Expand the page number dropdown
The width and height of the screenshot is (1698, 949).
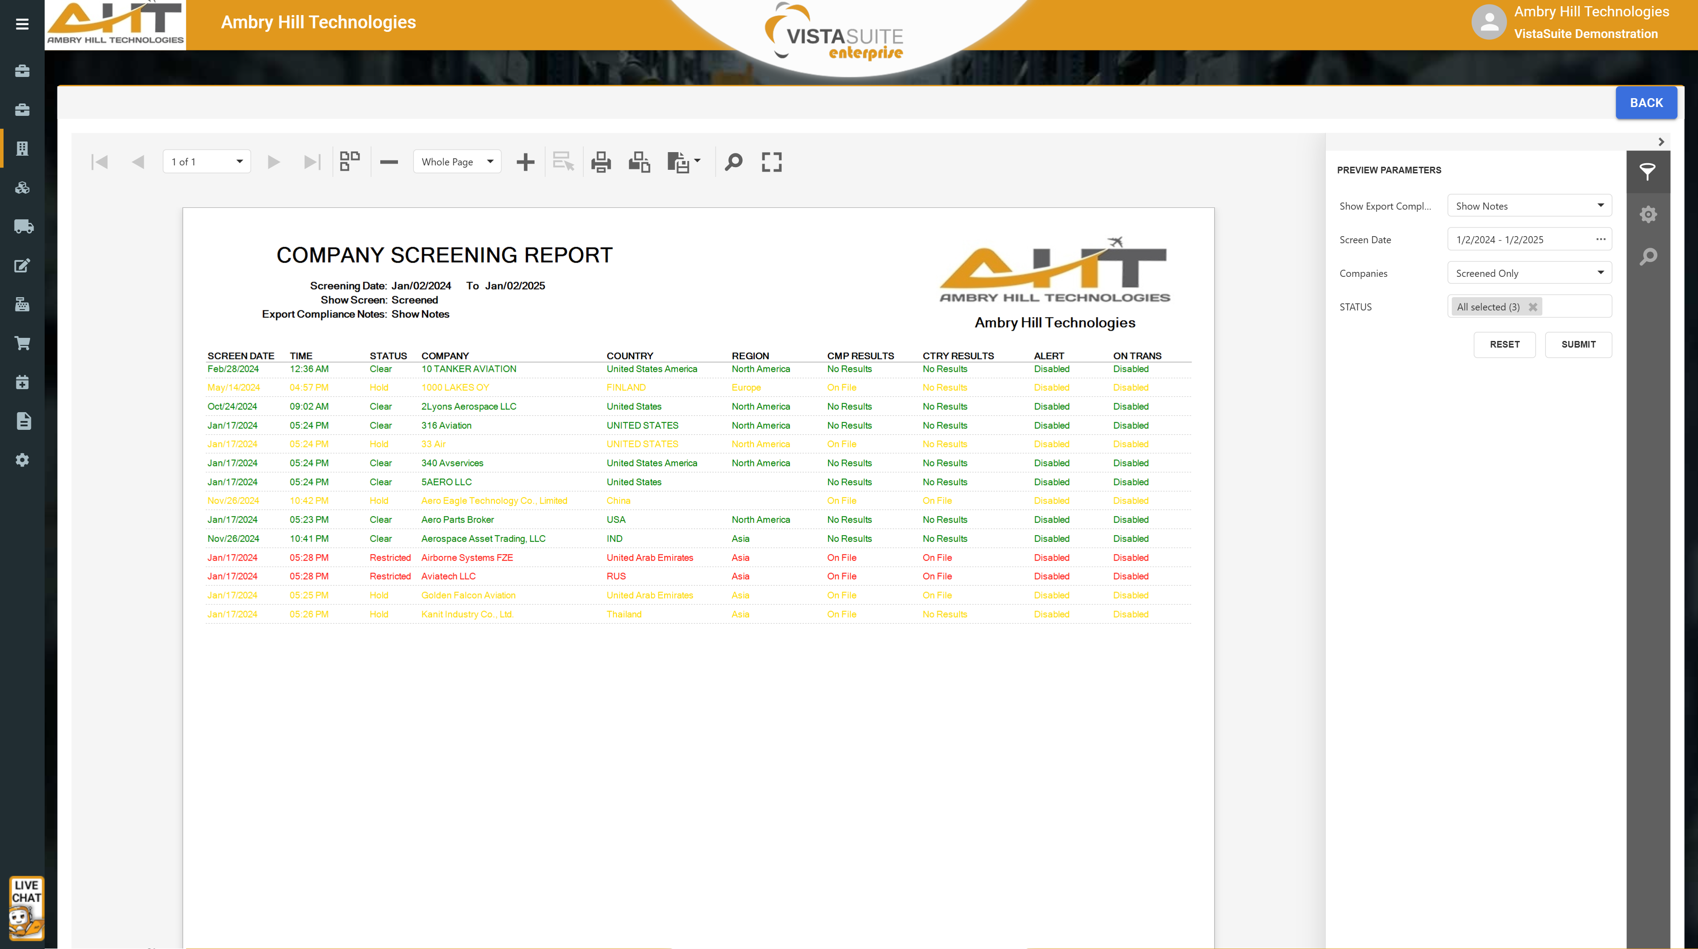point(239,161)
